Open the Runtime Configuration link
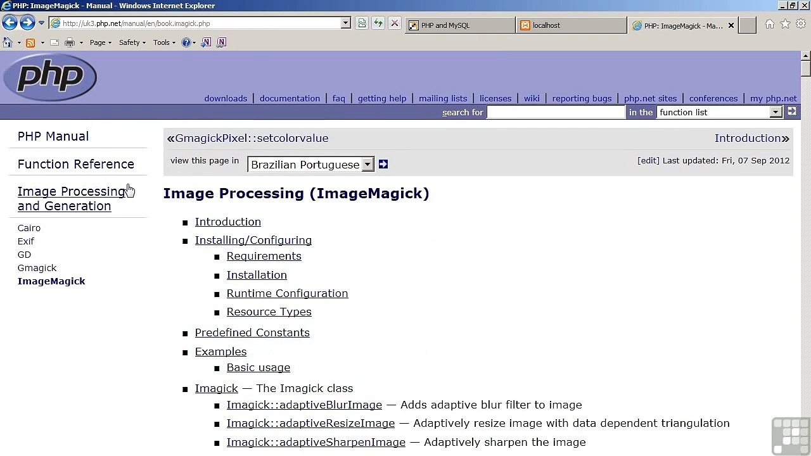The height and width of the screenshot is (456, 811). 288,293
